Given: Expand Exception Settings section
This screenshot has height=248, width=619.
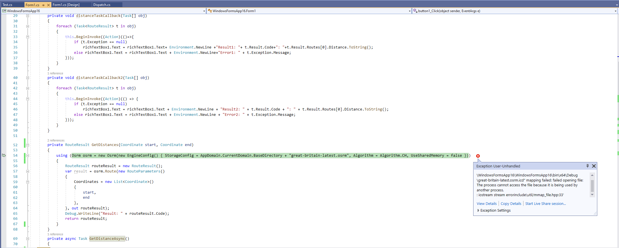Looking at the screenshot, I should [478, 211].
